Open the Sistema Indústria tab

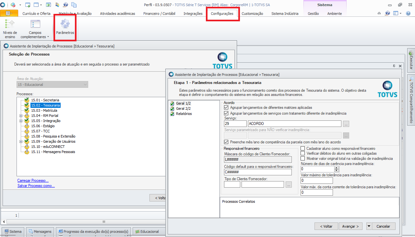point(285,14)
